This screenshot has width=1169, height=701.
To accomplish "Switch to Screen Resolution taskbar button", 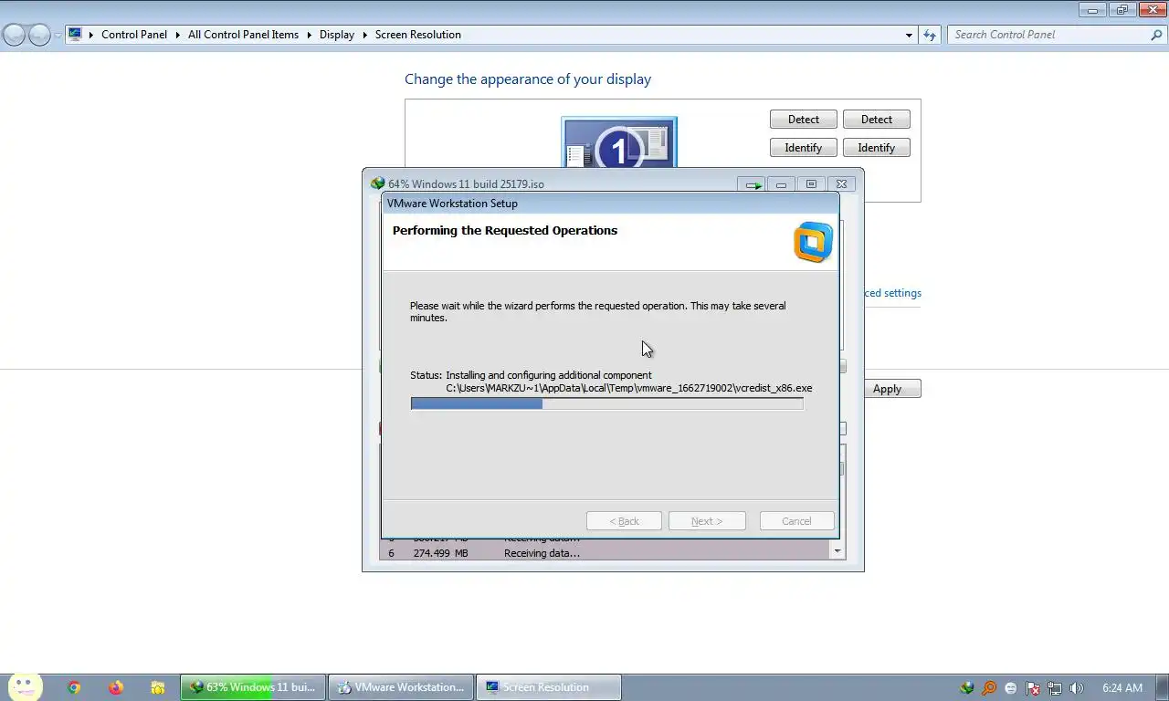I will [549, 687].
